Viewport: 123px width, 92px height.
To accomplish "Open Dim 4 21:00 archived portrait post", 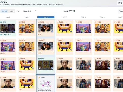I will pyautogui.click(x=8, y=84).
